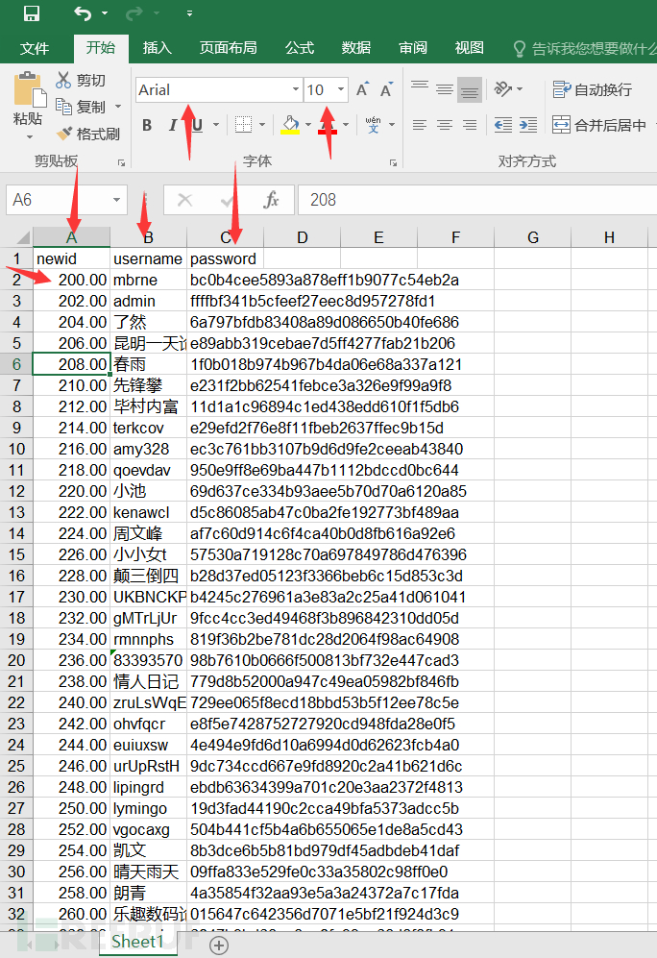Decrease font size with the smaller A
This screenshot has width=657, height=958.
[x=386, y=89]
